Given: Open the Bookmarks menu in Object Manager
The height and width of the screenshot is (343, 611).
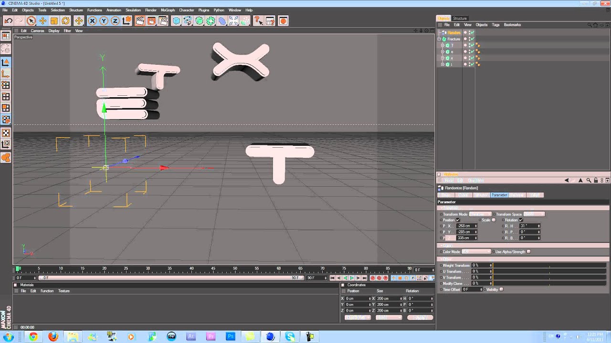Looking at the screenshot, I should coord(512,25).
